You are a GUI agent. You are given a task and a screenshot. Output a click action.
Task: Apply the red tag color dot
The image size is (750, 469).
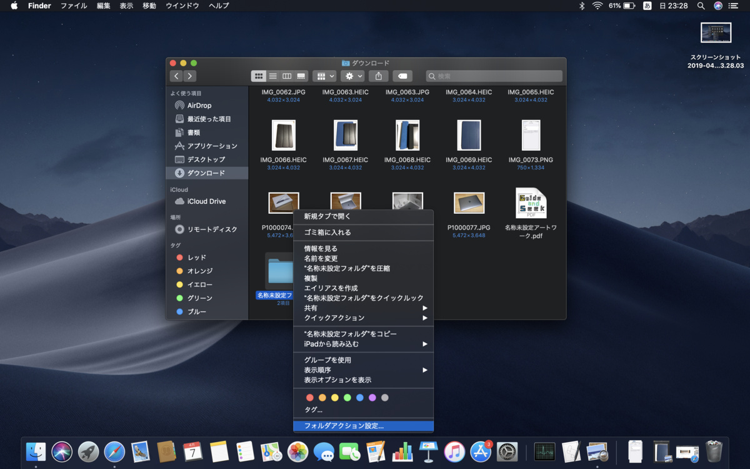tap(309, 398)
